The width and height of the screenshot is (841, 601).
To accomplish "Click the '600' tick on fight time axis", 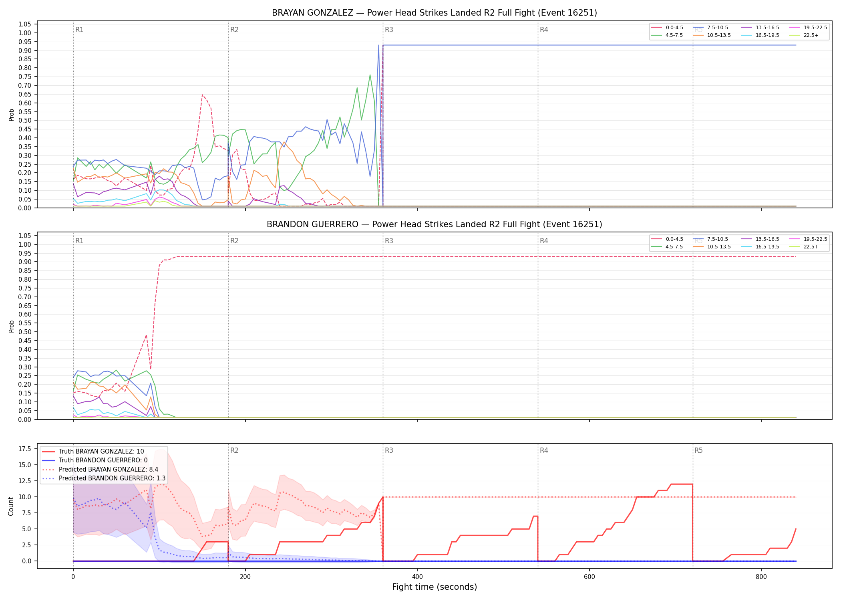I will (589, 577).
